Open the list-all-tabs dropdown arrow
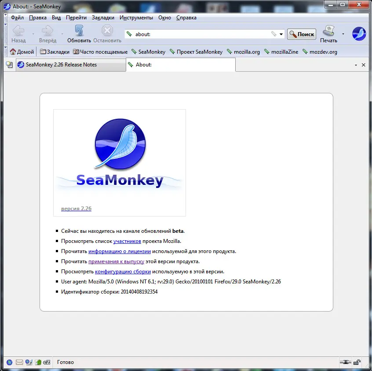372x371 pixels. [x=356, y=65]
